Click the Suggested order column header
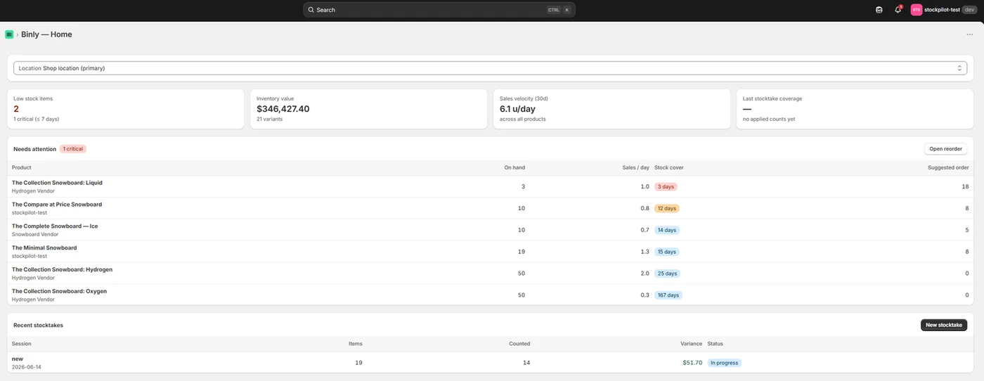The height and width of the screenshot is (381, 984). pos(948,167)
